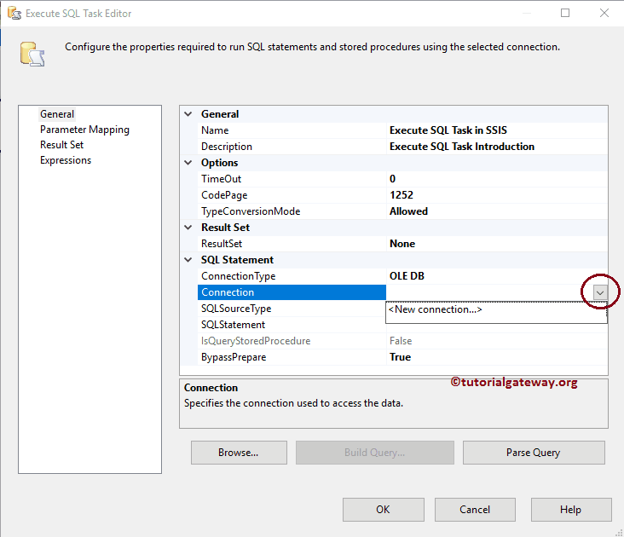Choose <New connection...> from the list
Image resolution: width=624 pixels, height=537 pixels.
(435, 310)
